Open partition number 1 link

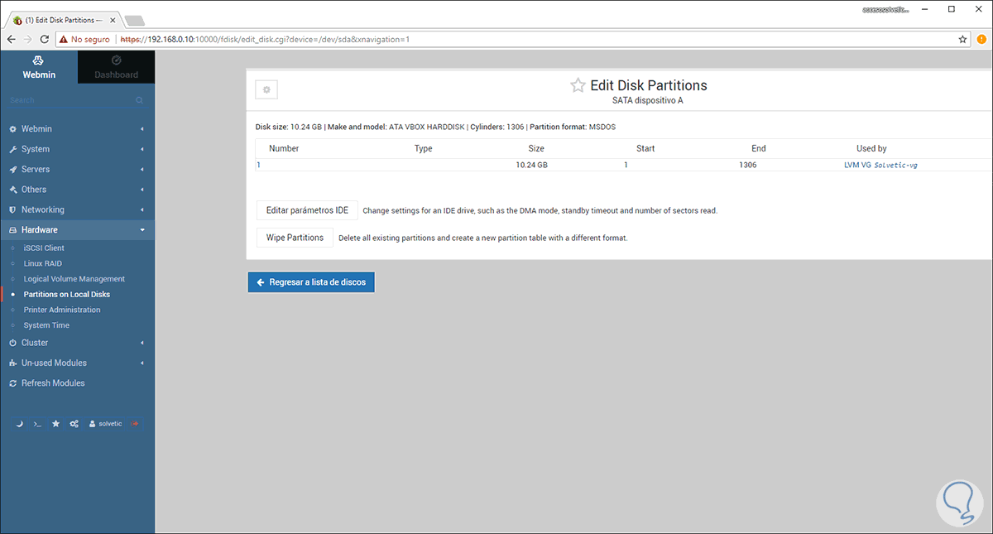click(x=259, y=165)
